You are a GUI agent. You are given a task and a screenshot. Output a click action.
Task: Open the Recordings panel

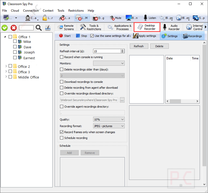[x=192, y=36]
